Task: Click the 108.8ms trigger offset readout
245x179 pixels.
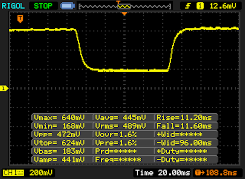Action: [x=216, y=173]
